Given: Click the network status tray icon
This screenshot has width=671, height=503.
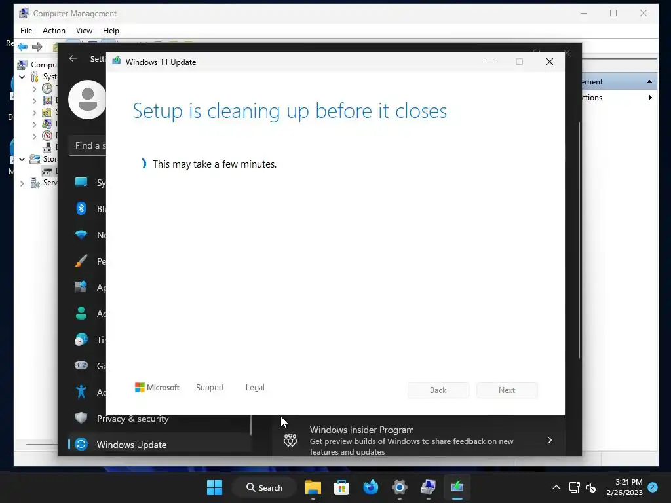Looking at the screenshot, I should pyautogui.click(x=574, y=487).
